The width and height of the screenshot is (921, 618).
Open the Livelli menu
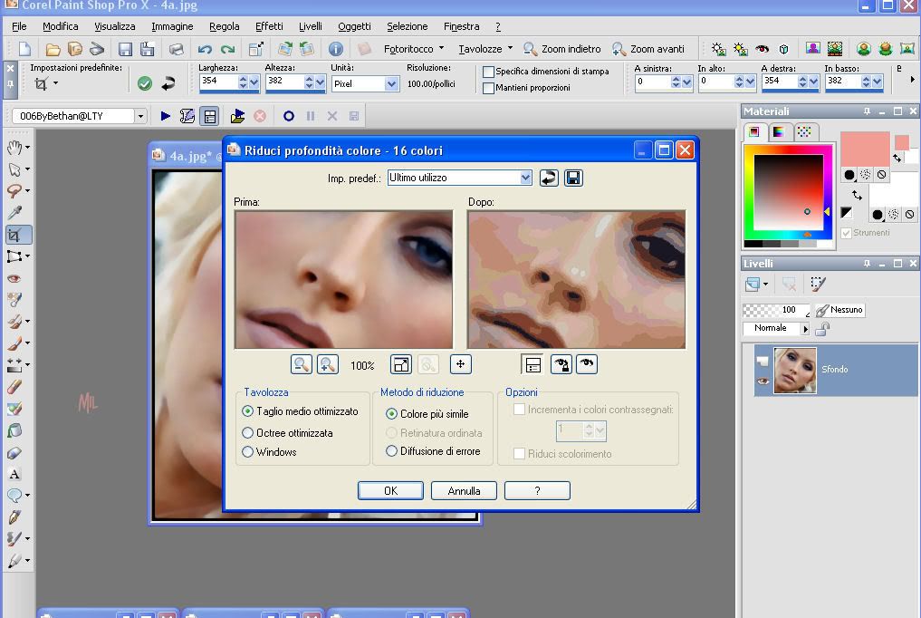[x=310, y=26]
